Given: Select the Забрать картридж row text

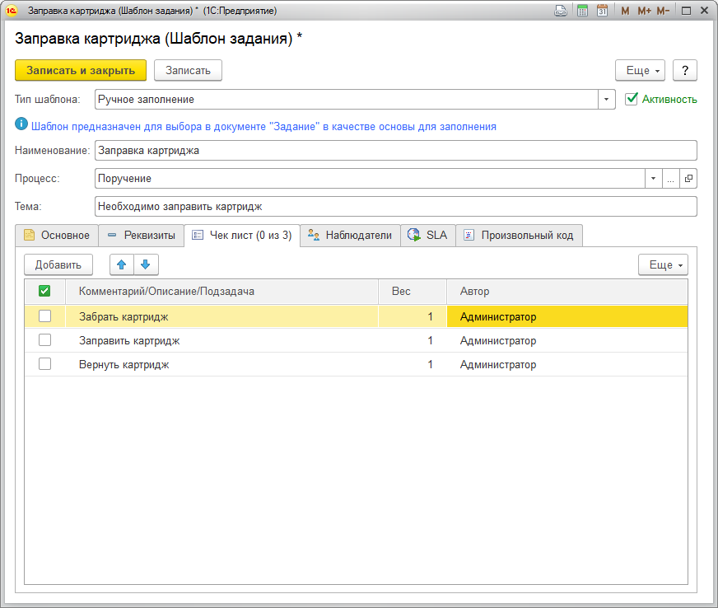Looking at the screenshot, I should (124, 316).
